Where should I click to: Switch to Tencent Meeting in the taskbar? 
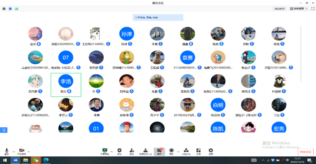click(x=15, y=160)
